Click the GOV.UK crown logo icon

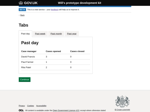[x=21, y=3]
